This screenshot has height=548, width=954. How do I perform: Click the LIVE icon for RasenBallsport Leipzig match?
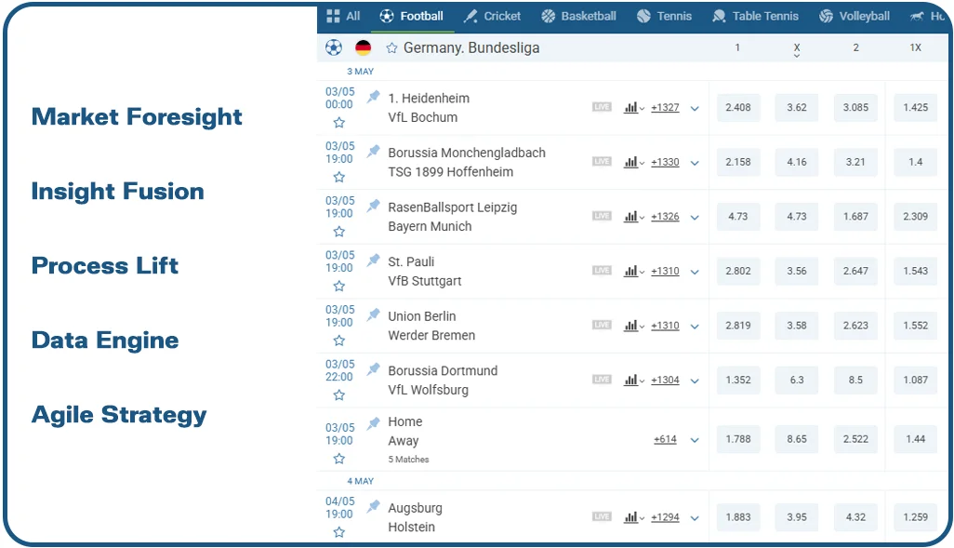[x=602, y=217]
